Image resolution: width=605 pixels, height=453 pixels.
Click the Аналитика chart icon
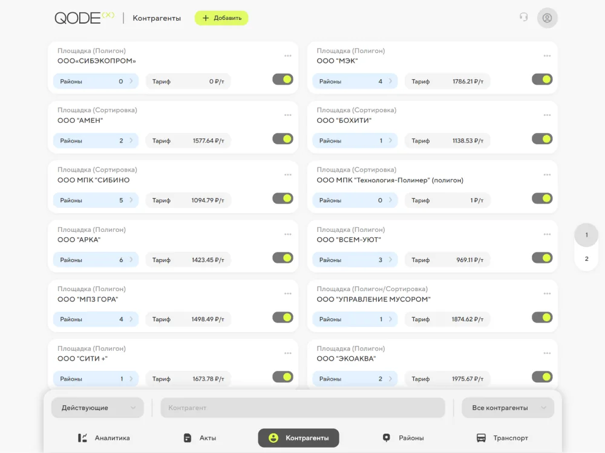tap(82, 438)
